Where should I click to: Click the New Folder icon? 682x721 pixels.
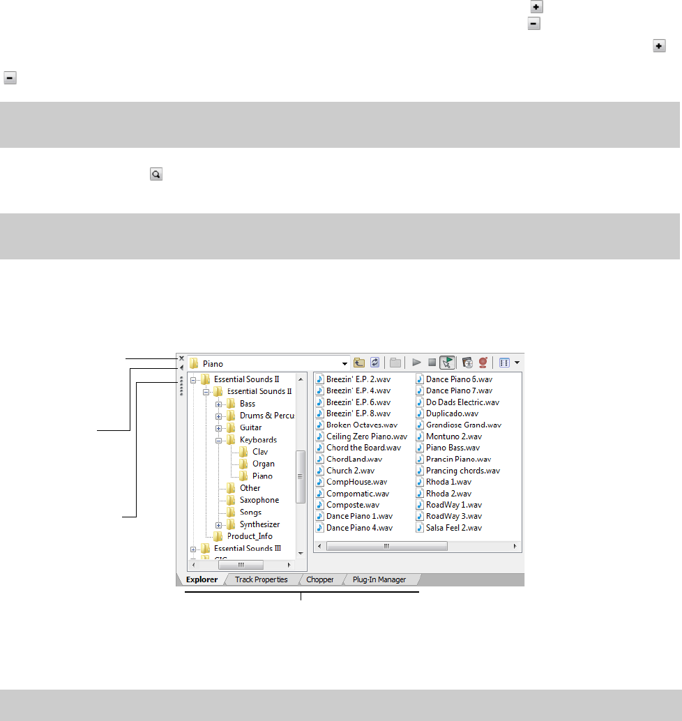click(395, 363)
